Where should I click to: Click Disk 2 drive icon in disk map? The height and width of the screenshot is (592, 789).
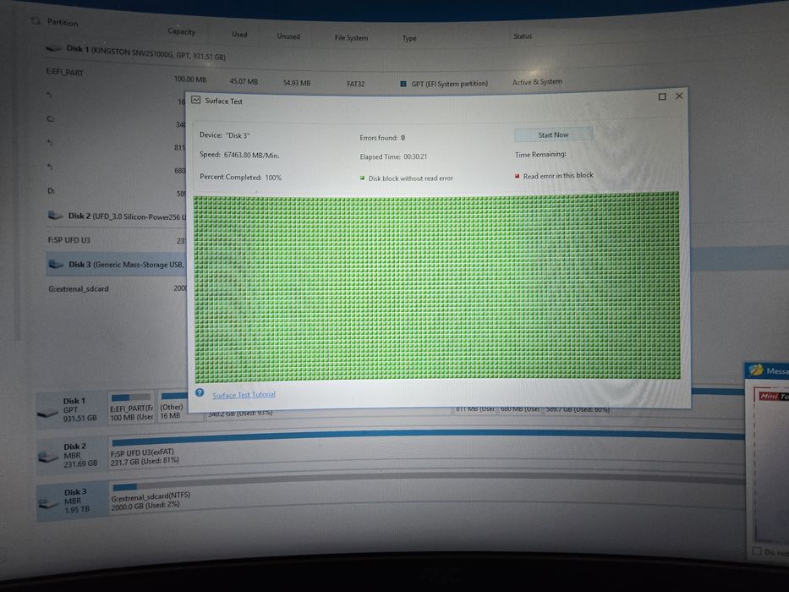tap(48, 457)
